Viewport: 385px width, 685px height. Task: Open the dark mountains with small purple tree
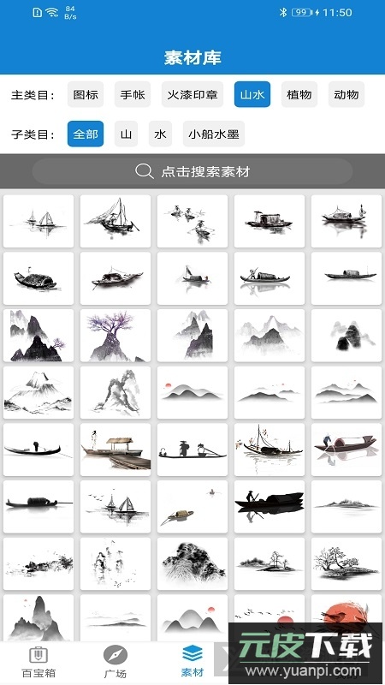click(x=38, y=336)
